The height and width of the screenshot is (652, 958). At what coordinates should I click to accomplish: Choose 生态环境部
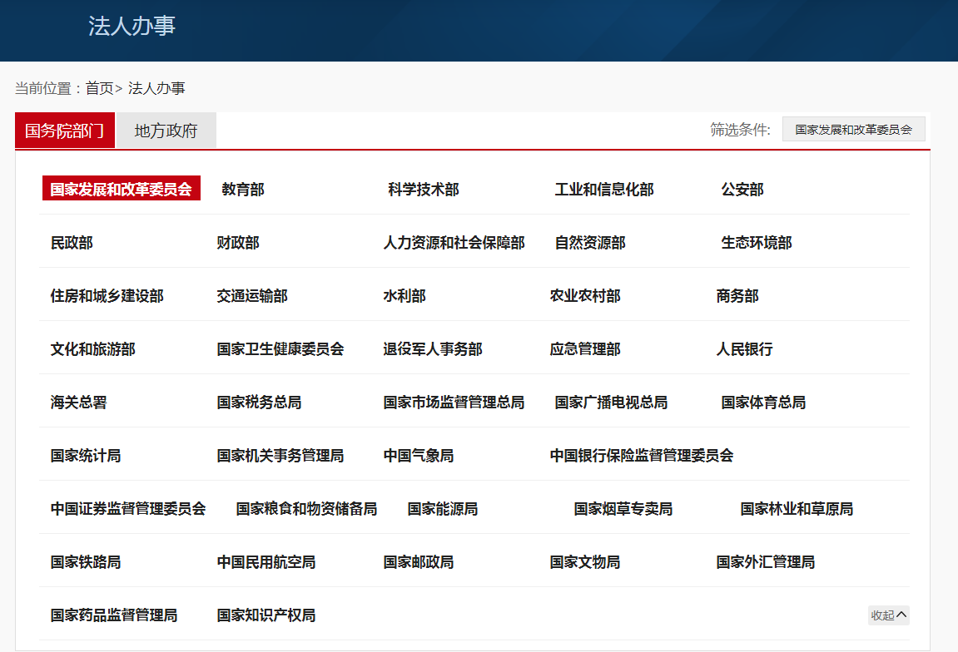[757, 243]
